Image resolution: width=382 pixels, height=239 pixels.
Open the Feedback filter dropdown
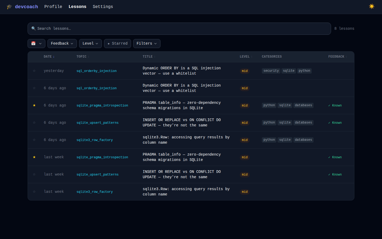(62, 43)
